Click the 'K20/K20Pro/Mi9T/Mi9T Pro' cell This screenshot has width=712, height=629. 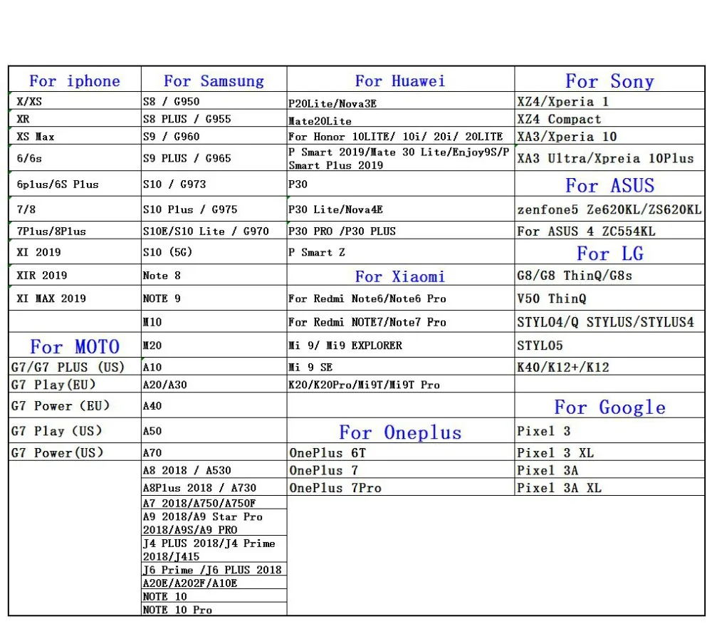[x=400, y=384]
